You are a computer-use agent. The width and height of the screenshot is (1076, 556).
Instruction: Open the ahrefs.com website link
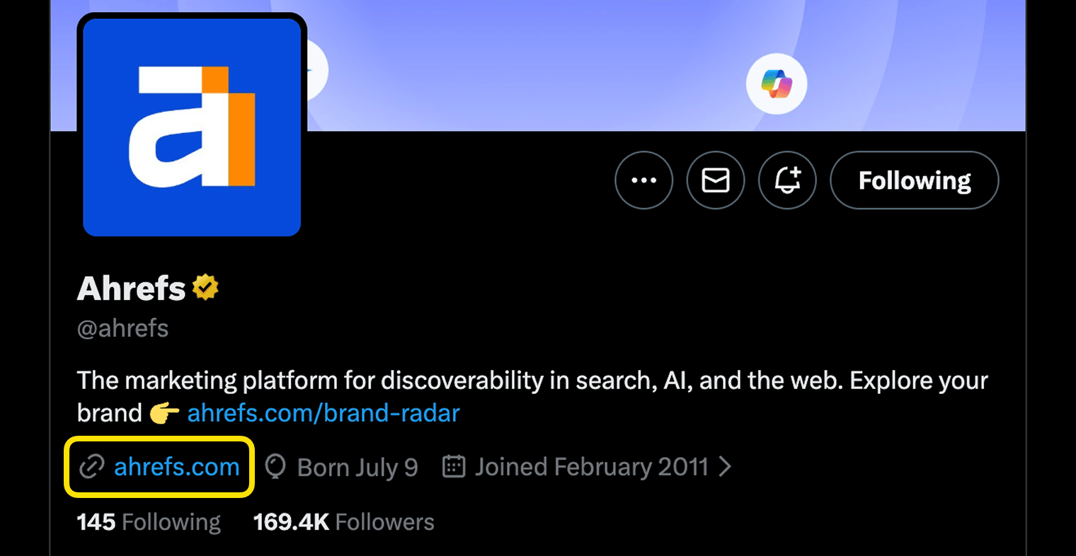(x=176, y=467)
